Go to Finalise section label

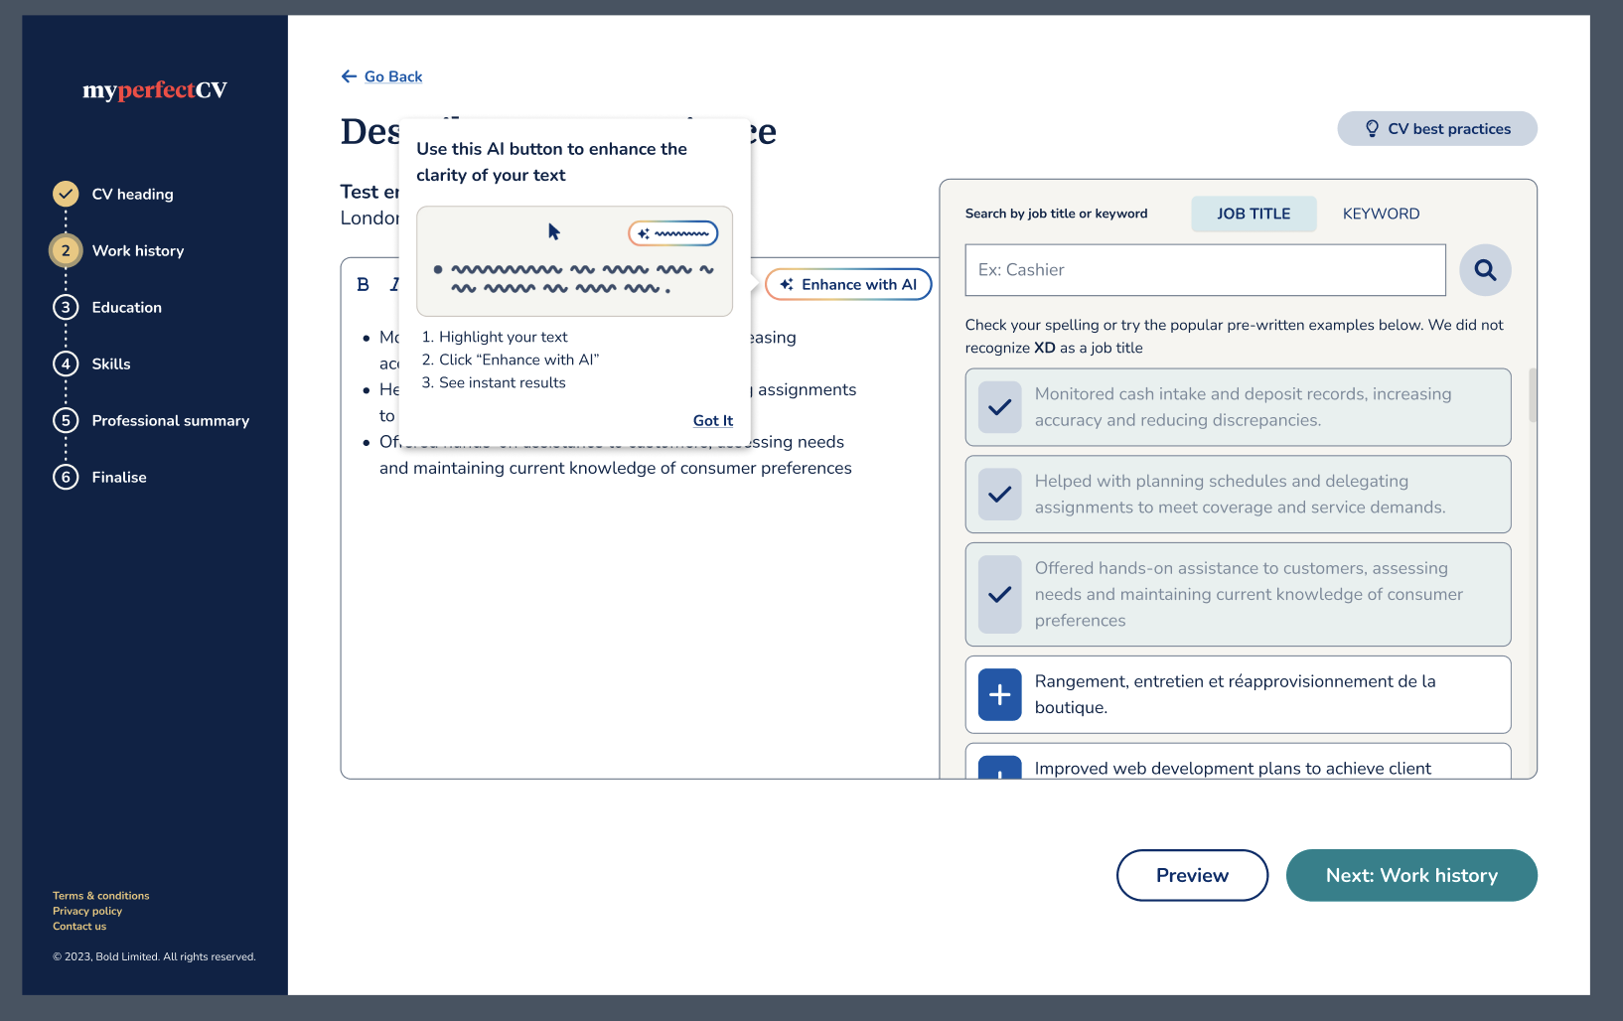click(119, 478)
